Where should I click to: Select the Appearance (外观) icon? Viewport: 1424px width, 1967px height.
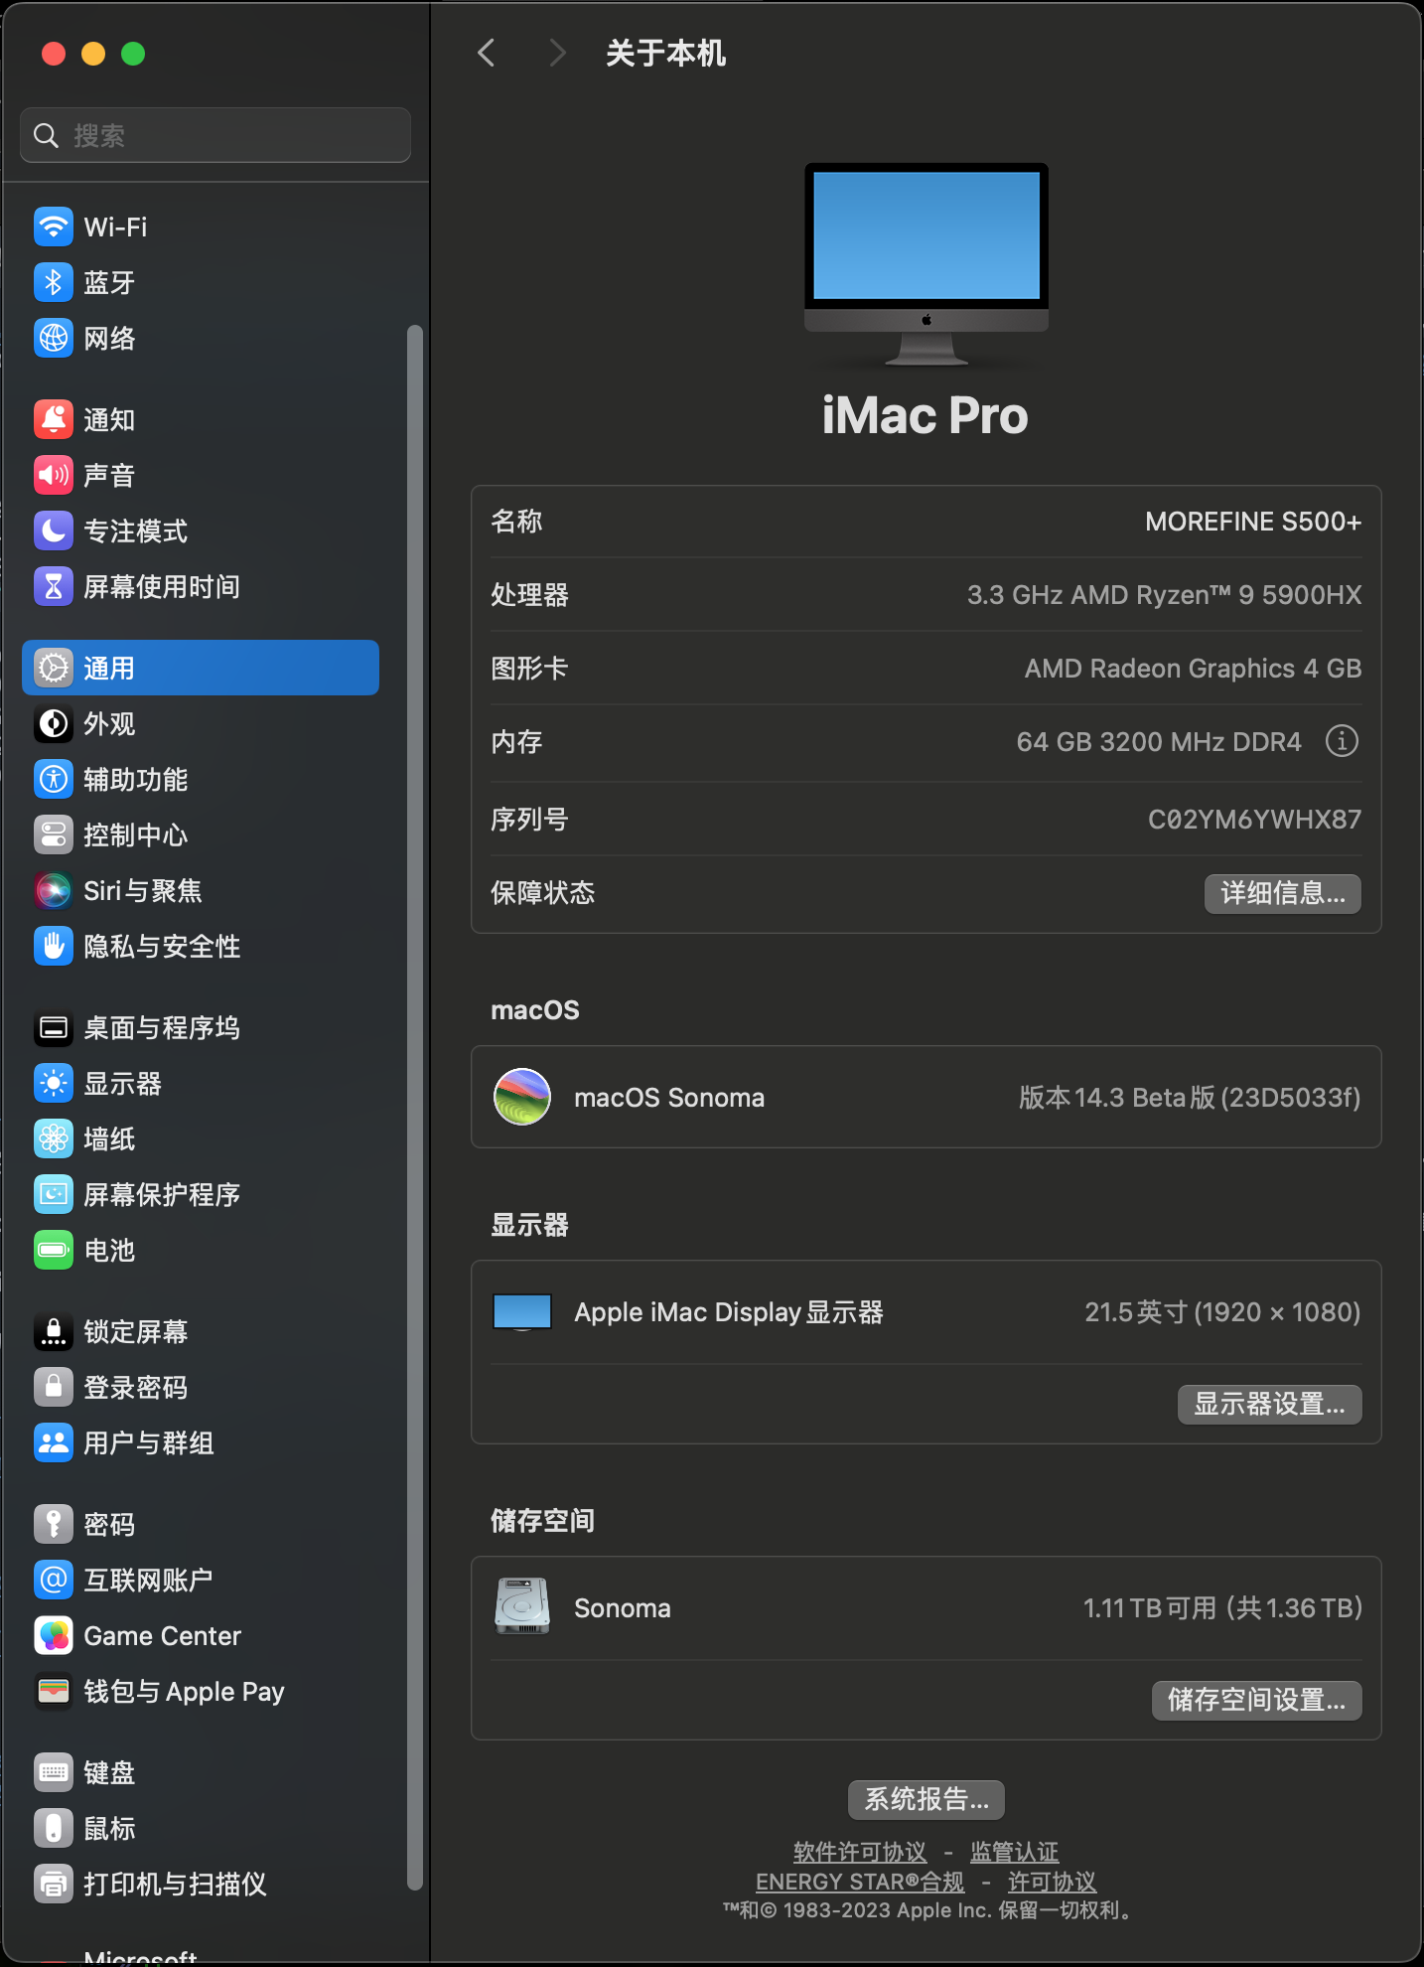pos(54,723)
